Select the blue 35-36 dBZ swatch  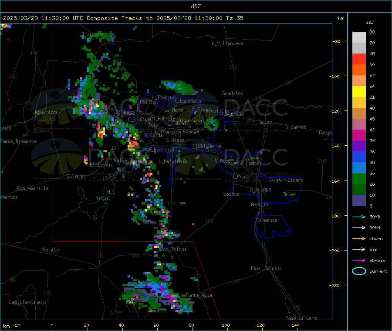pyautogui.click(x=359, y=157)
